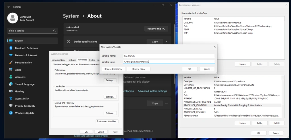Switch to the Hardware tab
This screenshot has width=291, height=140.
point(72,60)
